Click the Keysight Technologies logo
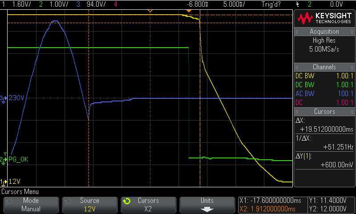 (324, 19)
